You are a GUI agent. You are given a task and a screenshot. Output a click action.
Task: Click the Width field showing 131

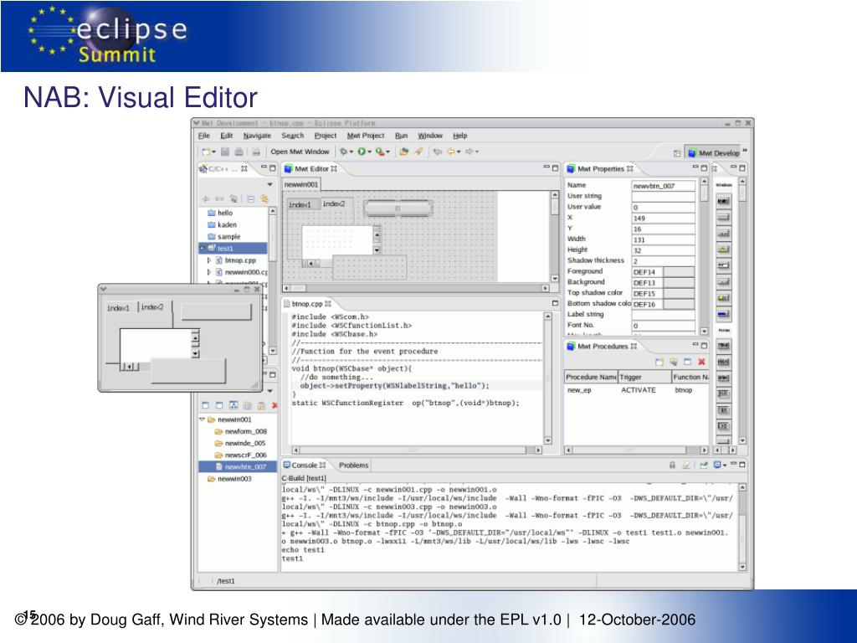pyautogui.click(x=663, y=239)
